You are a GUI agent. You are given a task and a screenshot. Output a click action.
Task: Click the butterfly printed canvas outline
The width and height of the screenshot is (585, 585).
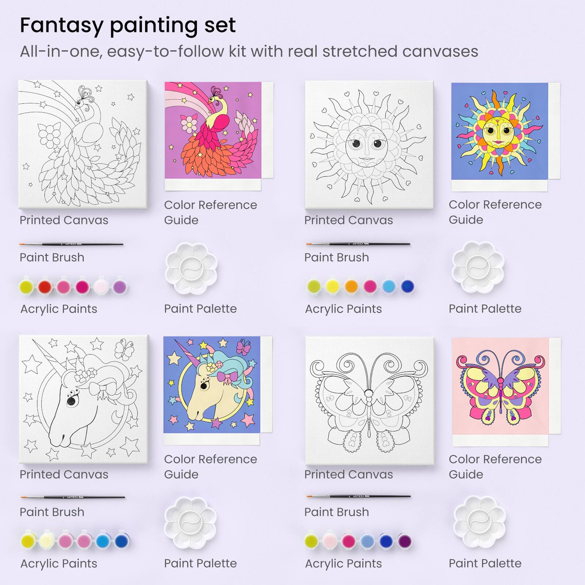[369, 400]
